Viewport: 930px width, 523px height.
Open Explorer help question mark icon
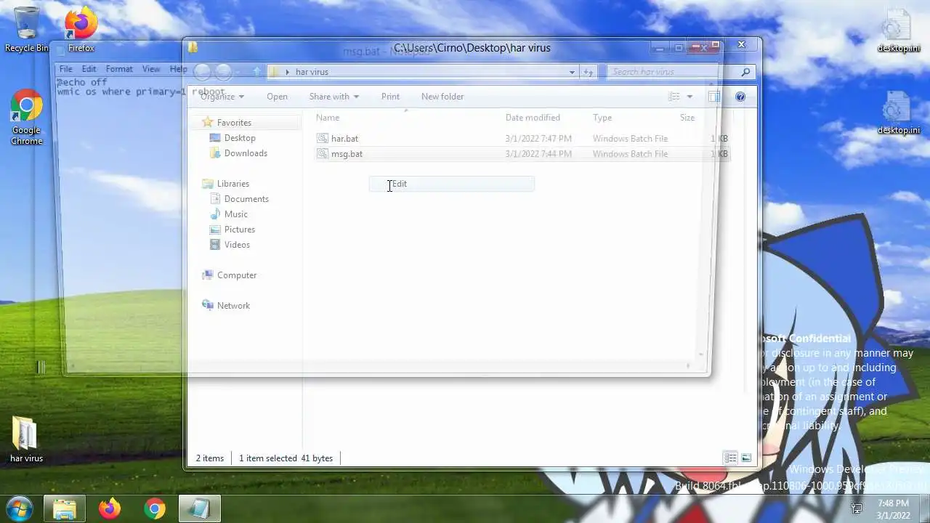740,97
